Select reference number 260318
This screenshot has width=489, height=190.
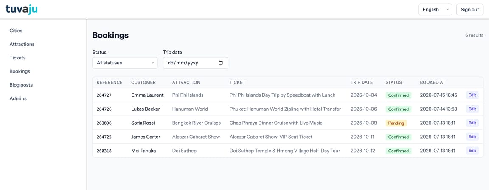coord(104,151)
